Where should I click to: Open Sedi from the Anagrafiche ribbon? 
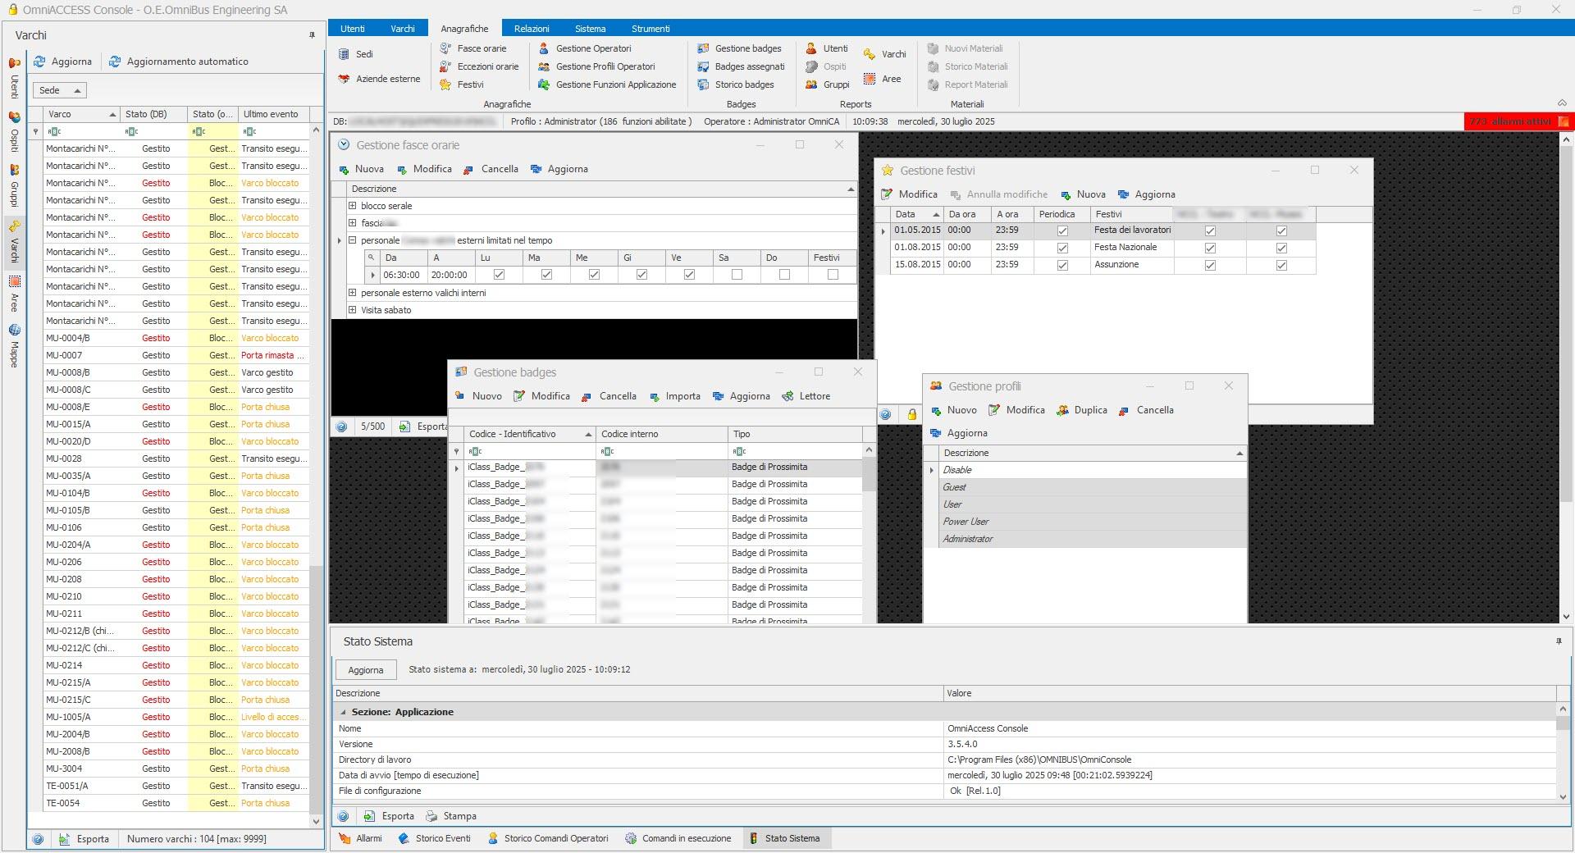[355, 54]
